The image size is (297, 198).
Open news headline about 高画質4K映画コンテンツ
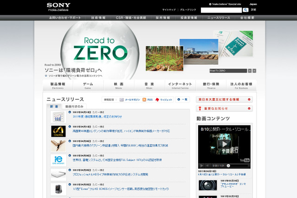click(x=121, y=131)
